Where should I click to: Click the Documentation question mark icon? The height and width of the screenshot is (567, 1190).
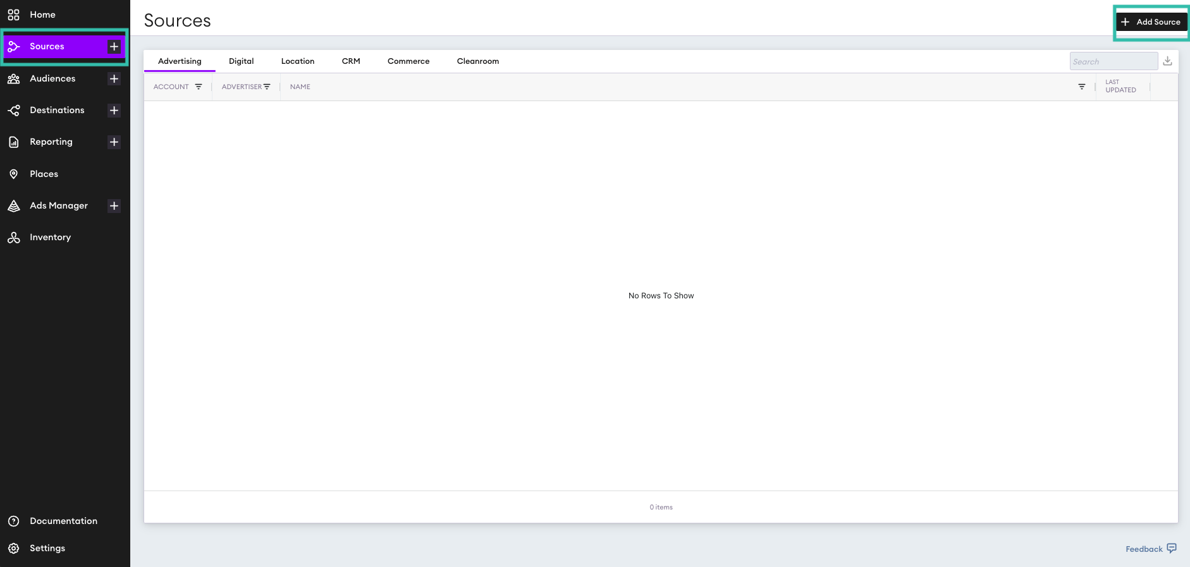click(14, 521)
